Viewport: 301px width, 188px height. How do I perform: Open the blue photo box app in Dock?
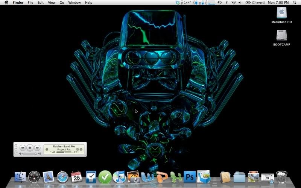pyautogui.click(x=204, y=176)
